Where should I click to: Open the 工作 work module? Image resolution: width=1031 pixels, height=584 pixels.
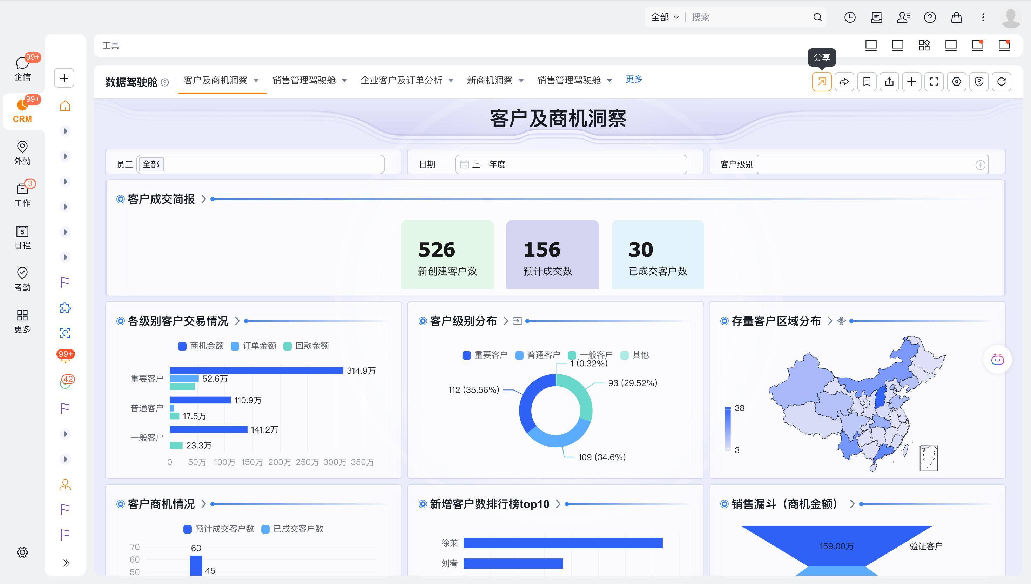(22, 195)
